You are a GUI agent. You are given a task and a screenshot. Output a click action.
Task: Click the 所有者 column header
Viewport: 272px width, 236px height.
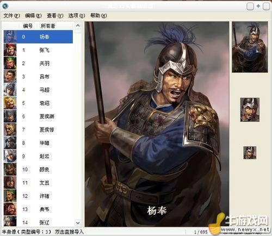point(48,26)
